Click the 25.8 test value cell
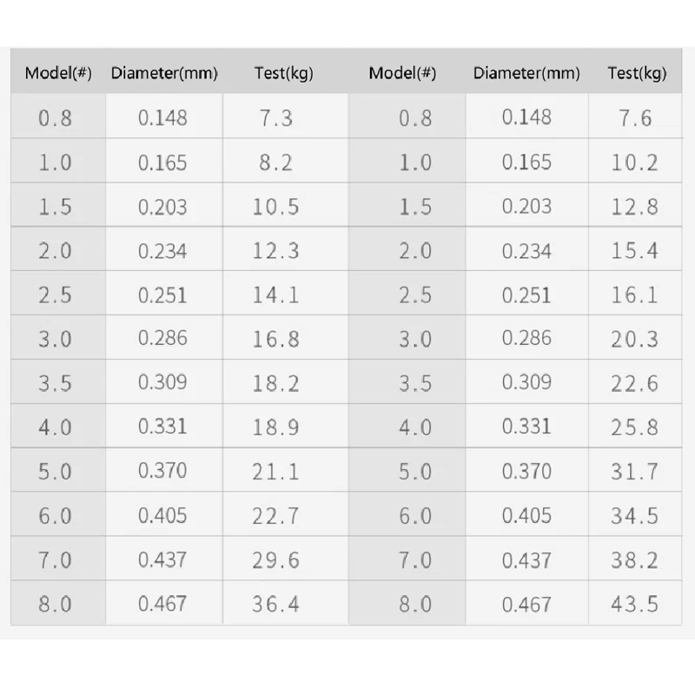The image size is (695, 695). coord(634,427)
